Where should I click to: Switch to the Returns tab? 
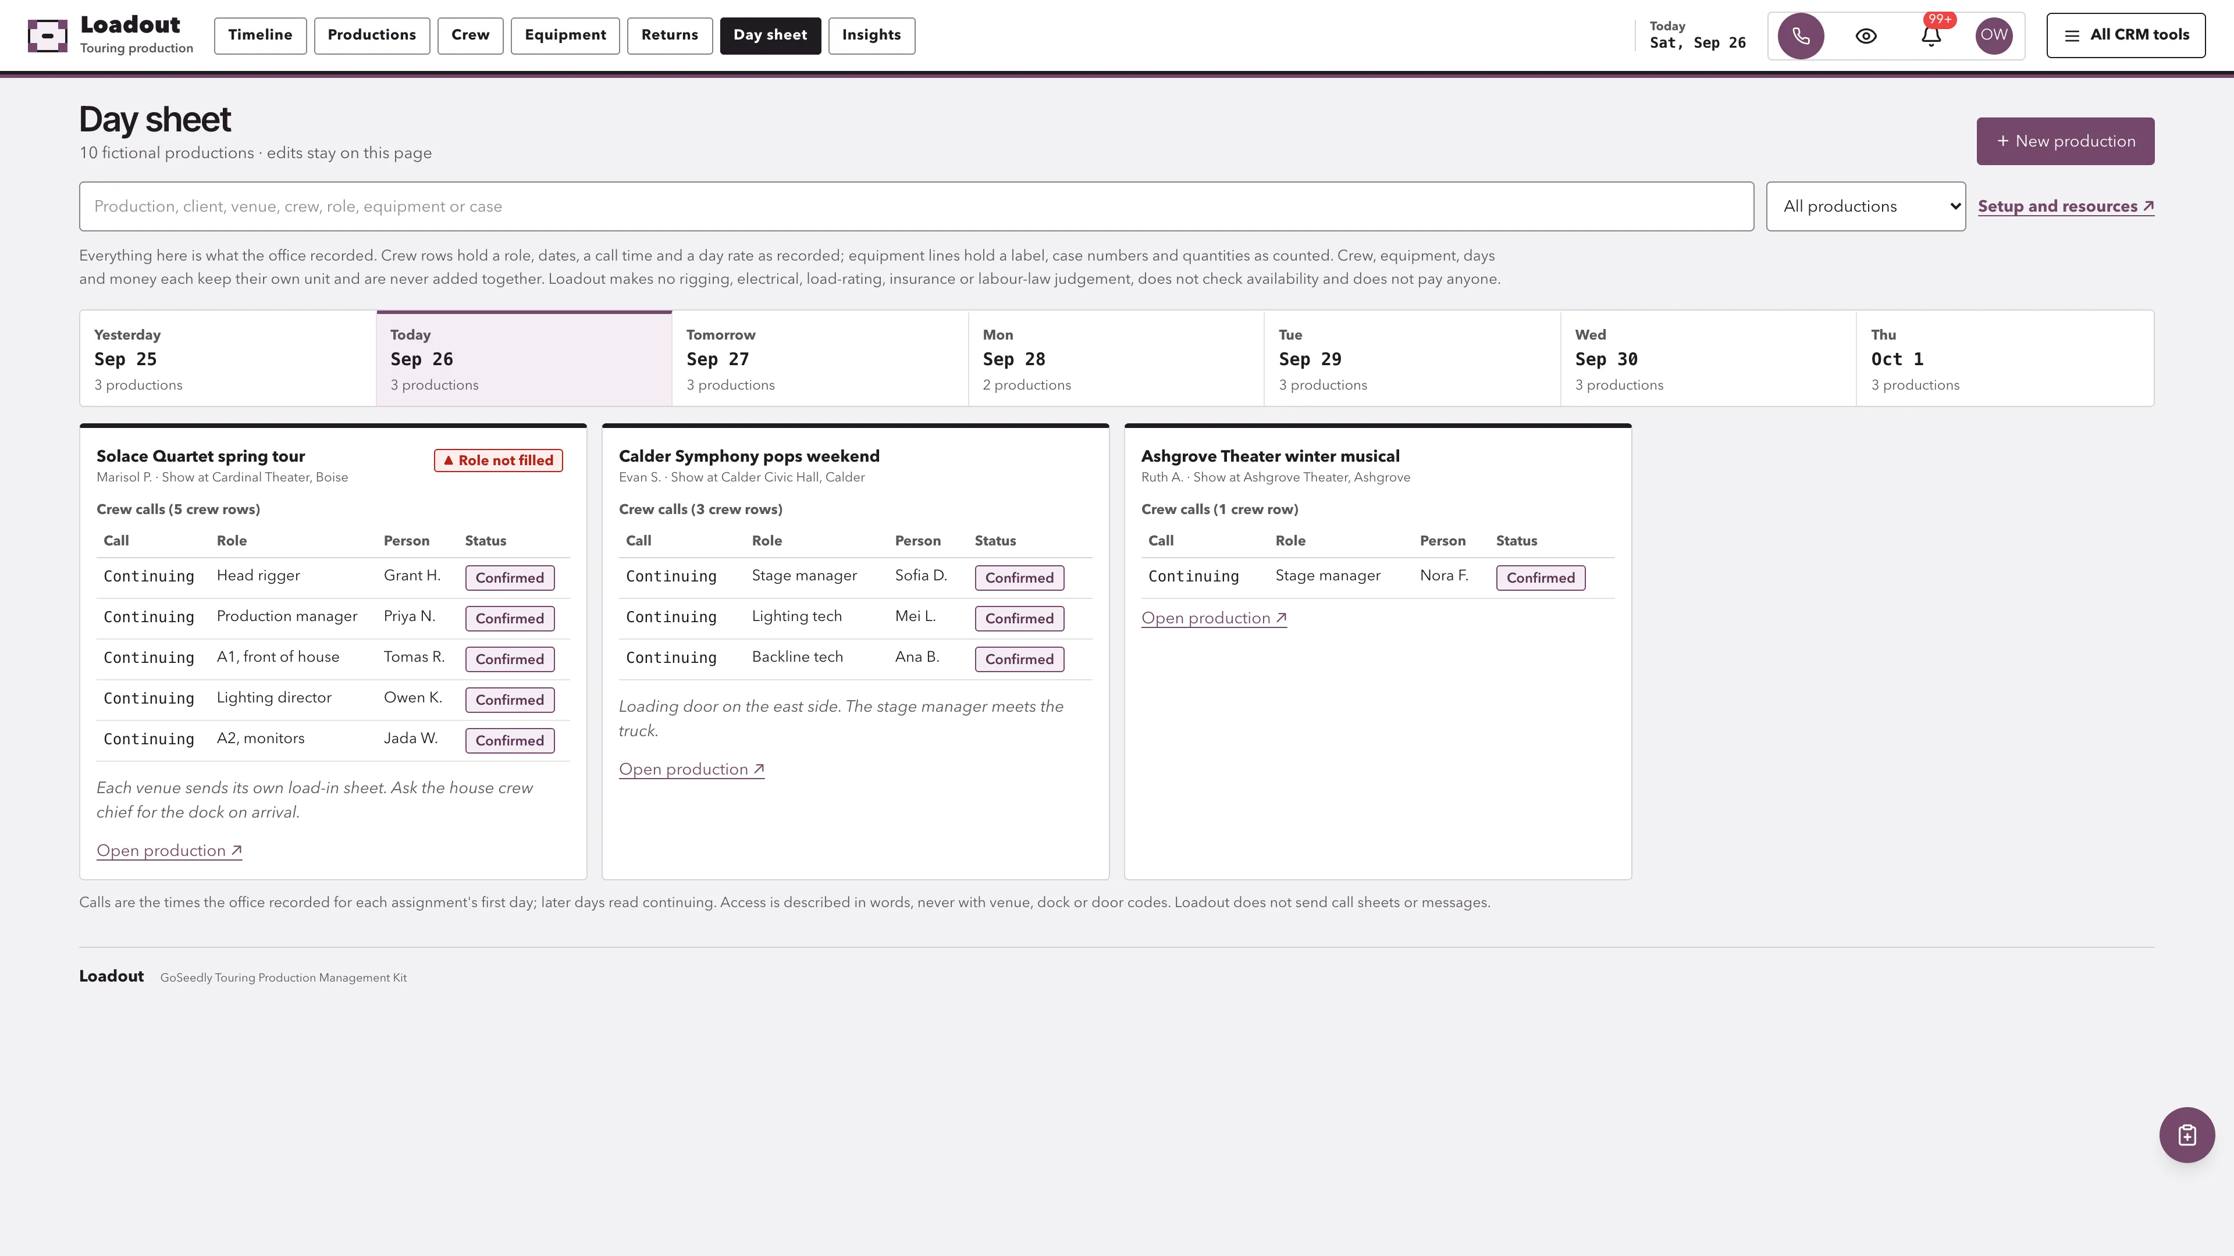coord(670,35)
